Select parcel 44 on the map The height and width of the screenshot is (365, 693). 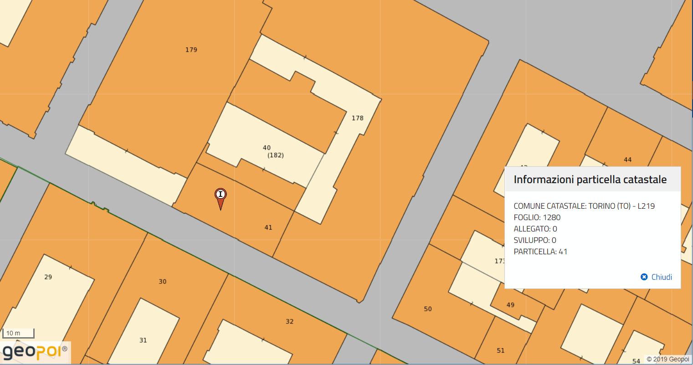tap(627, 159)
